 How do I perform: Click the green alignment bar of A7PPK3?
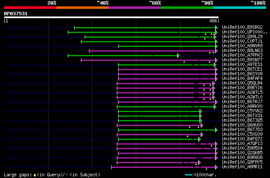[x=123, y=55]
